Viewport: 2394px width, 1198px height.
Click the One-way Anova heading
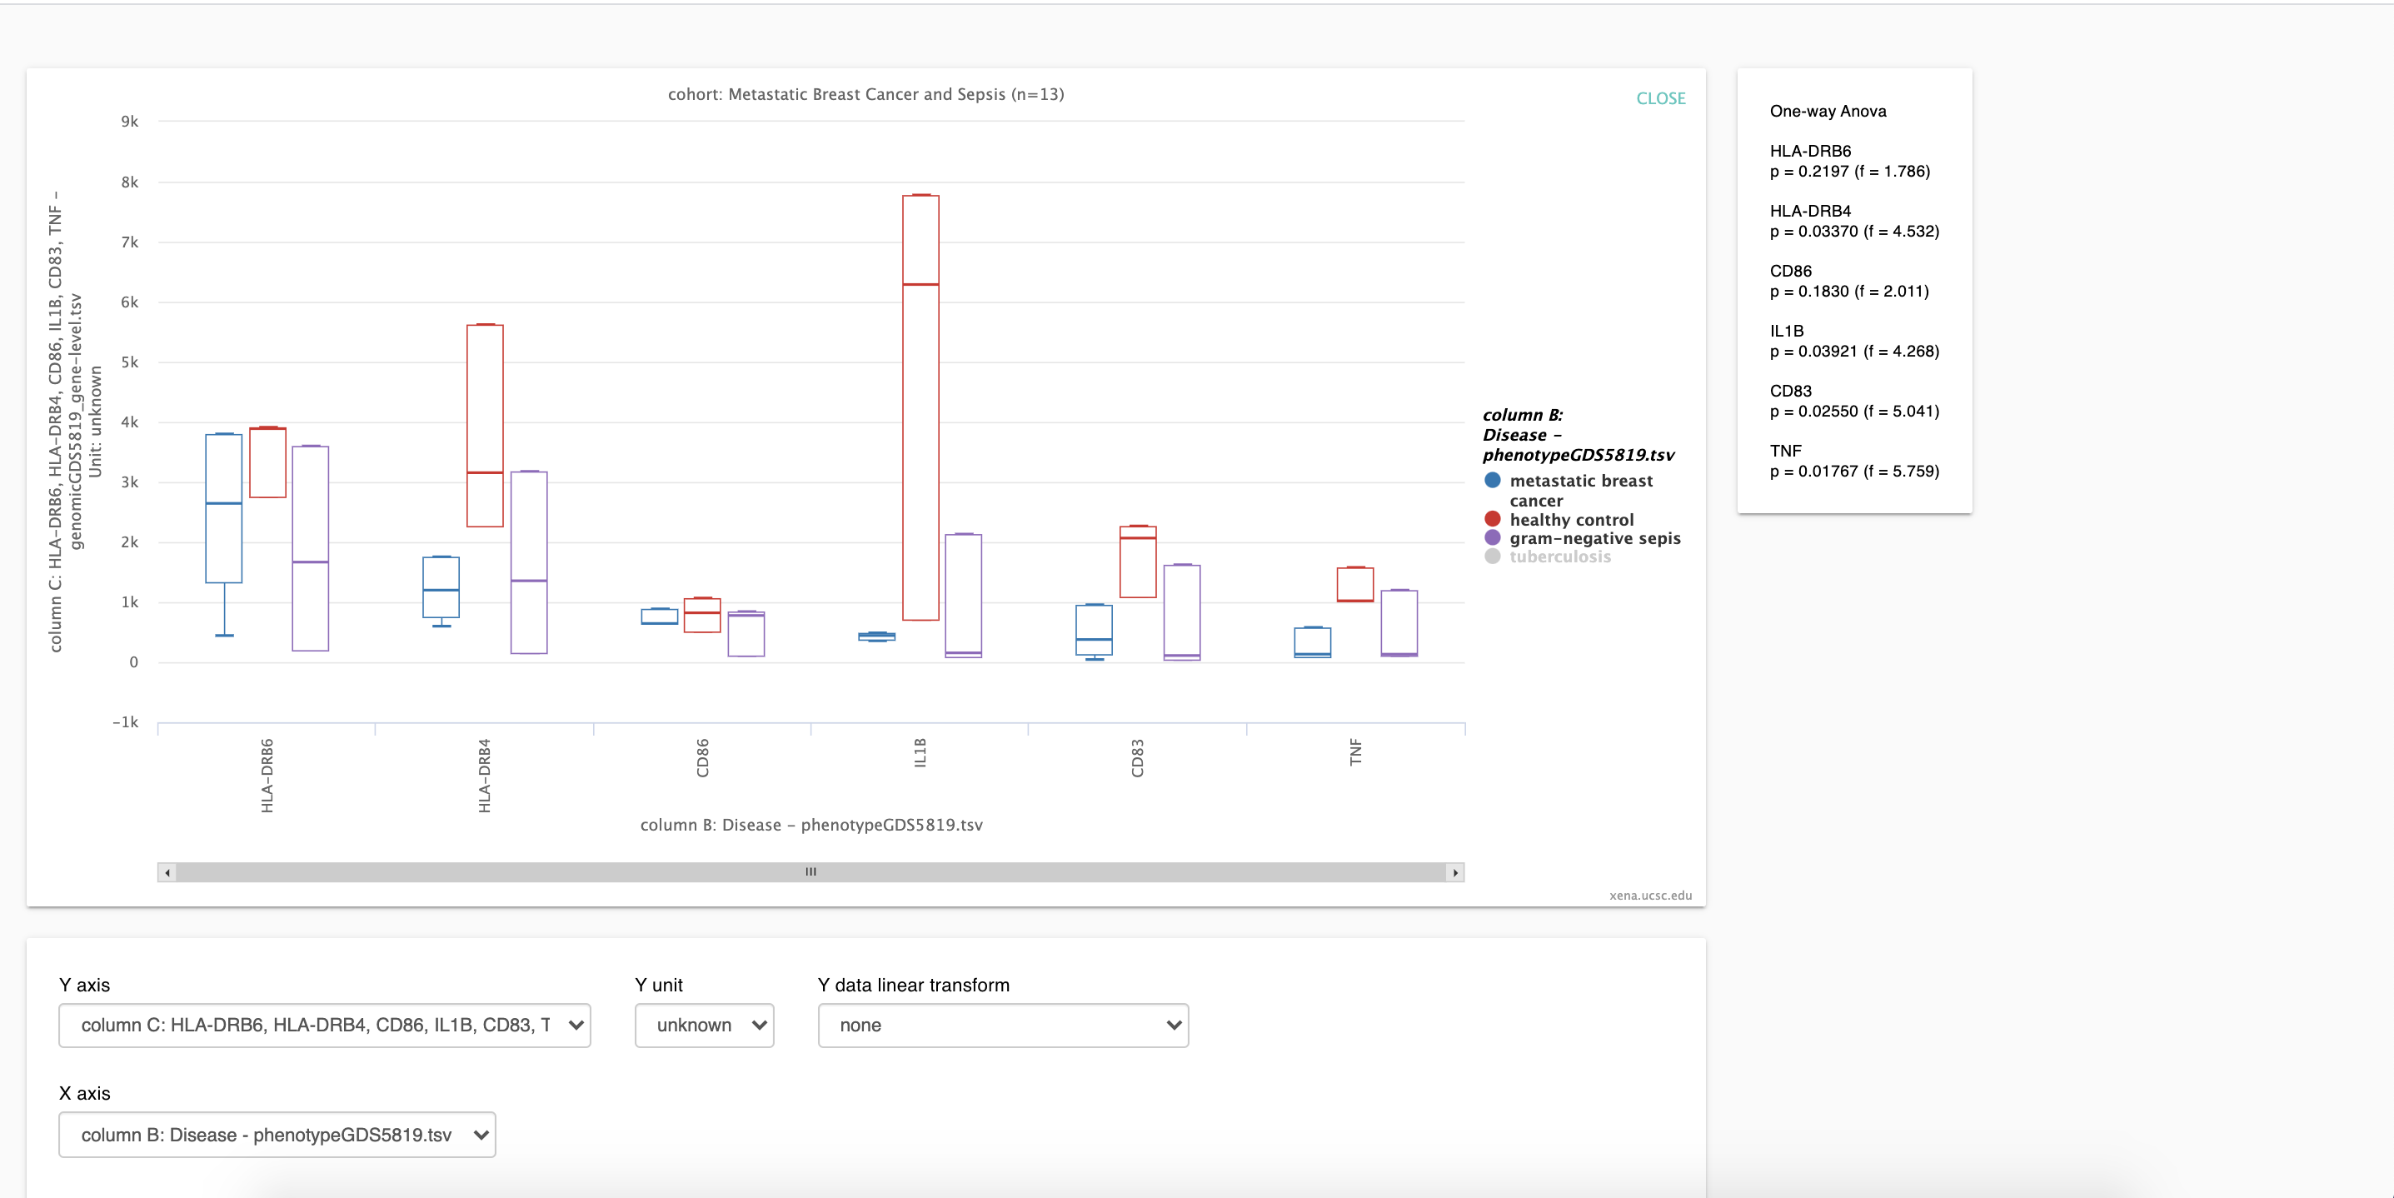tap(1828, 112)
